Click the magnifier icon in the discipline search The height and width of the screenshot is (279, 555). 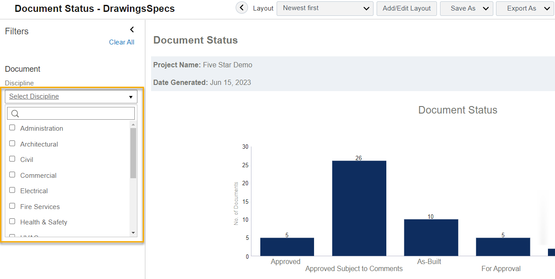pyautogui.click(x=15, y=114)
